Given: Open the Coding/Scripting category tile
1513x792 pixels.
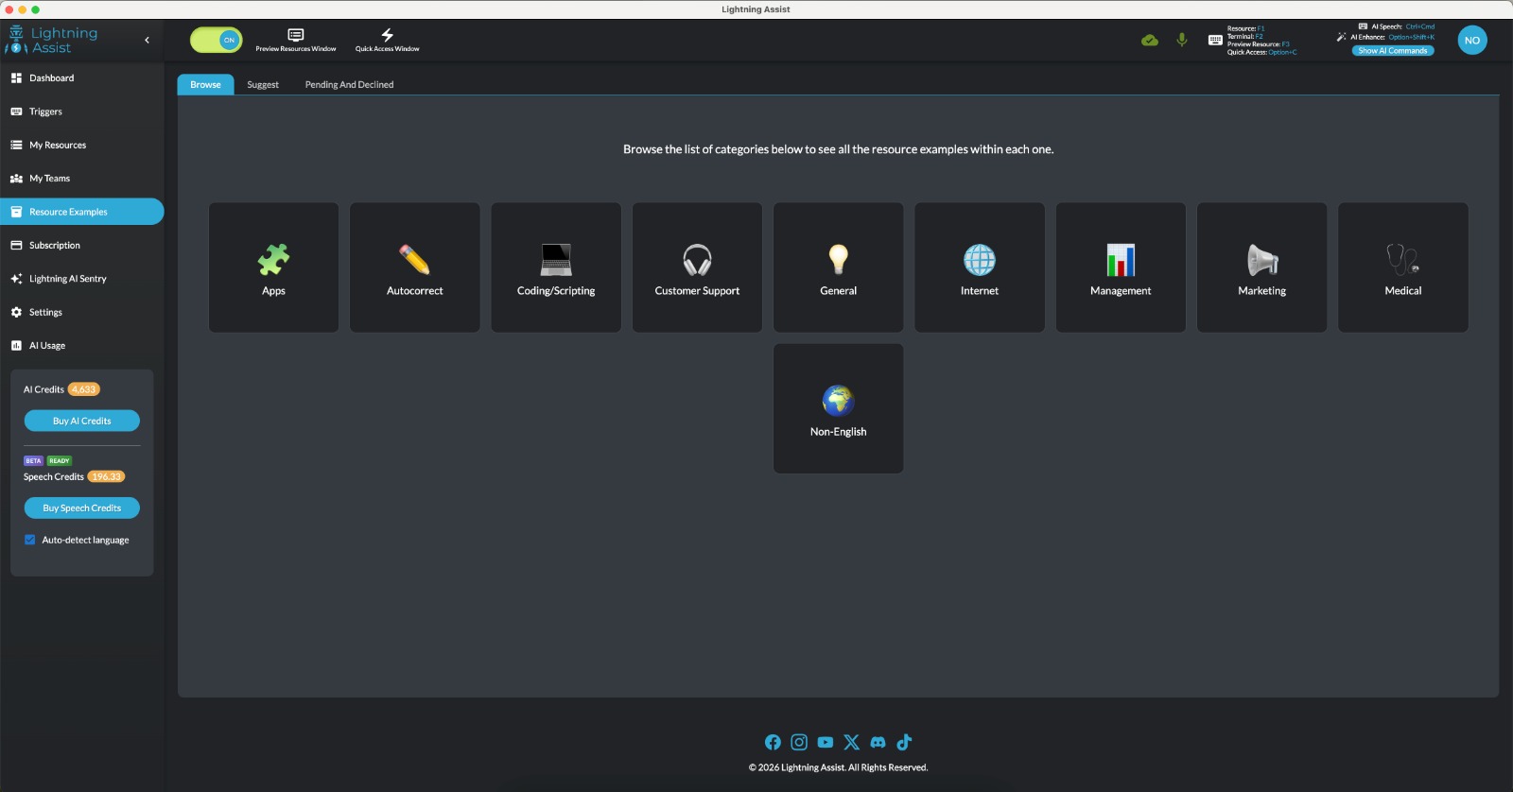Looking at the screenshot, I should (556, 267).
